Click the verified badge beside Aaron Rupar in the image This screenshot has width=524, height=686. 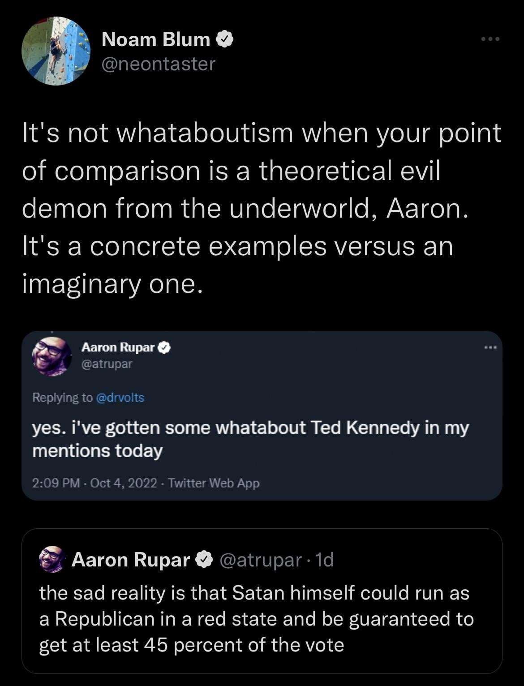[x=164, y=347]
